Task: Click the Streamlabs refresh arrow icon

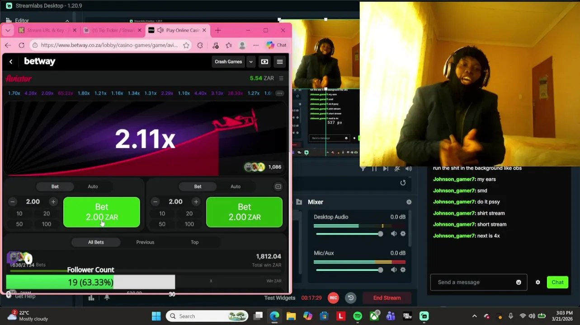Action: tap(403, 183)
